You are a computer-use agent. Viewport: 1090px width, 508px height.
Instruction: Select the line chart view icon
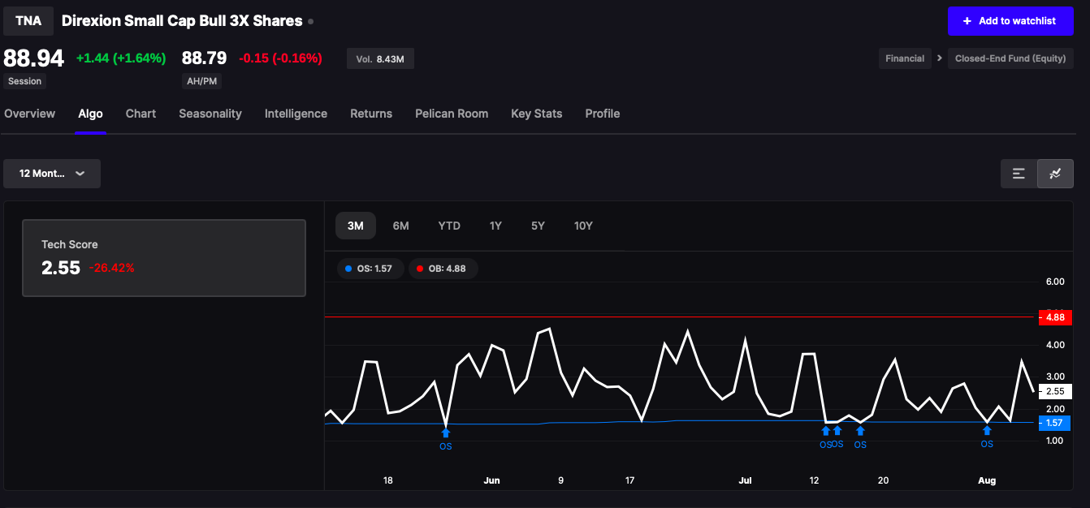pyautogui.click(x=1055, y=174)
